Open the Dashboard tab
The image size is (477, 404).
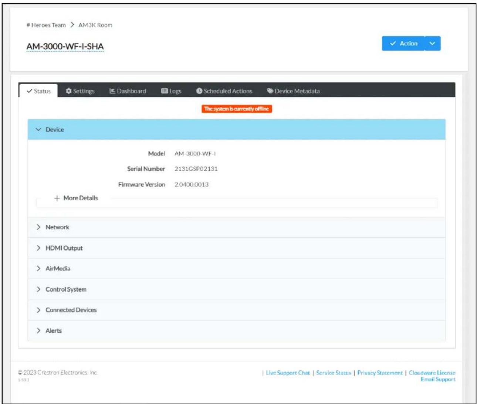tap(128, 91)
